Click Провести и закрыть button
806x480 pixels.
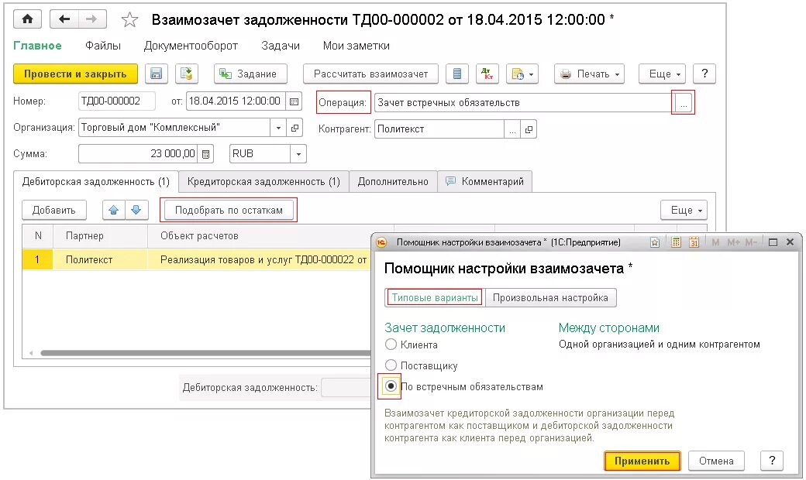pos(75,74)
